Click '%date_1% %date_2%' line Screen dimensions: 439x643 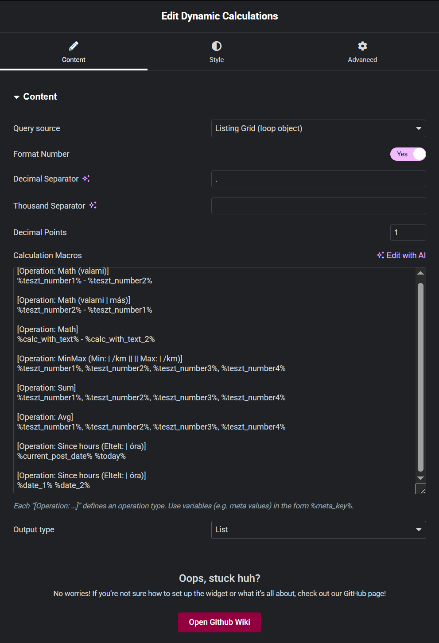tap(54, 485)
